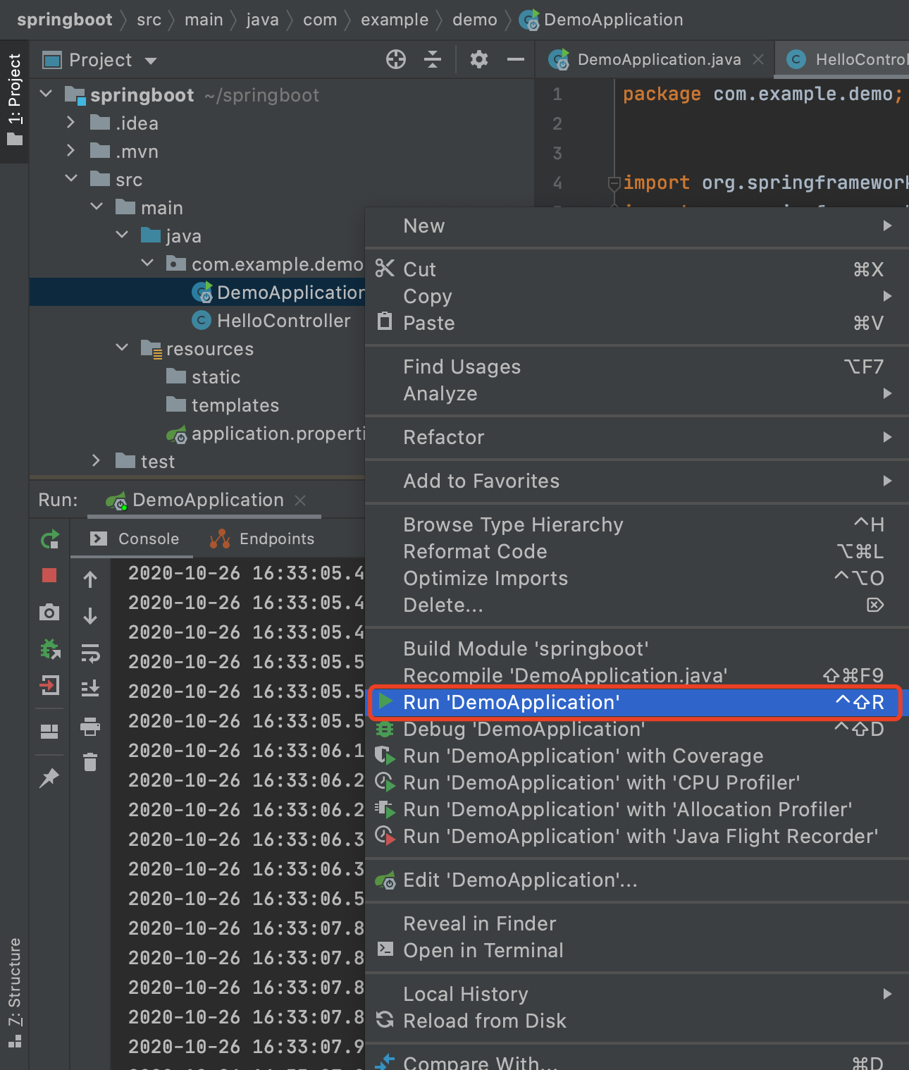This screenshot has height=1070, width=909.
Task: Choose Open in Terminal
Action: coord(636,950)
